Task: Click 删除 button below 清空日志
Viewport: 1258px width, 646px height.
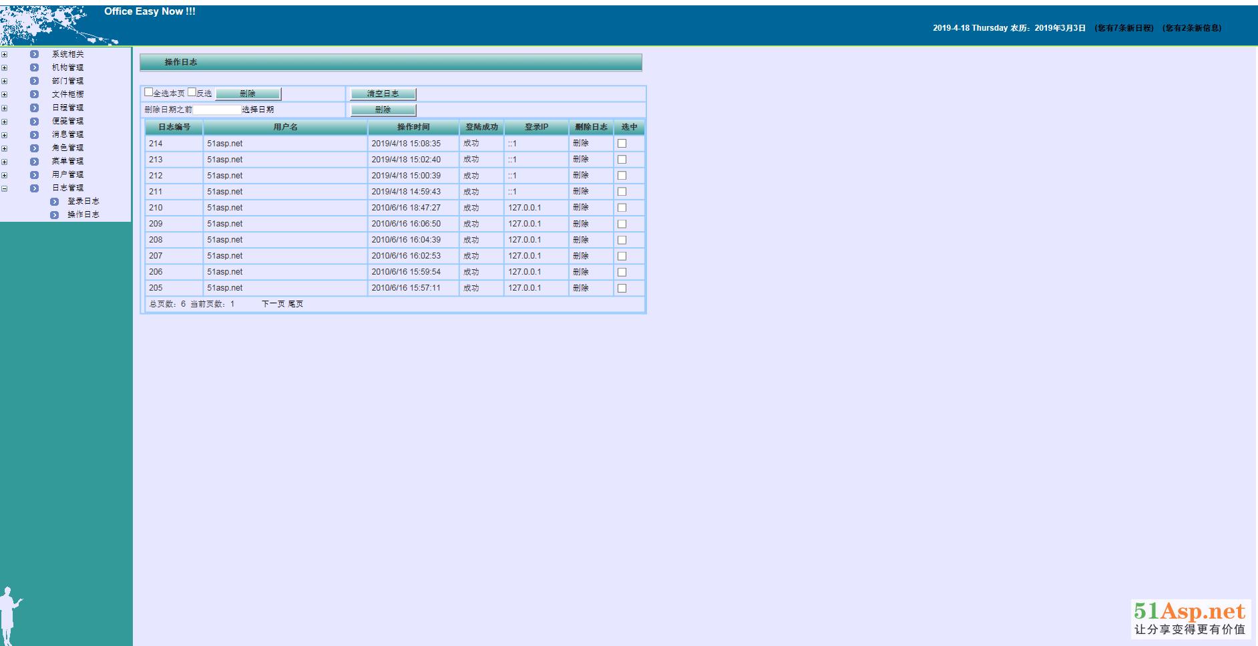Action: click(x=383, y=110)
